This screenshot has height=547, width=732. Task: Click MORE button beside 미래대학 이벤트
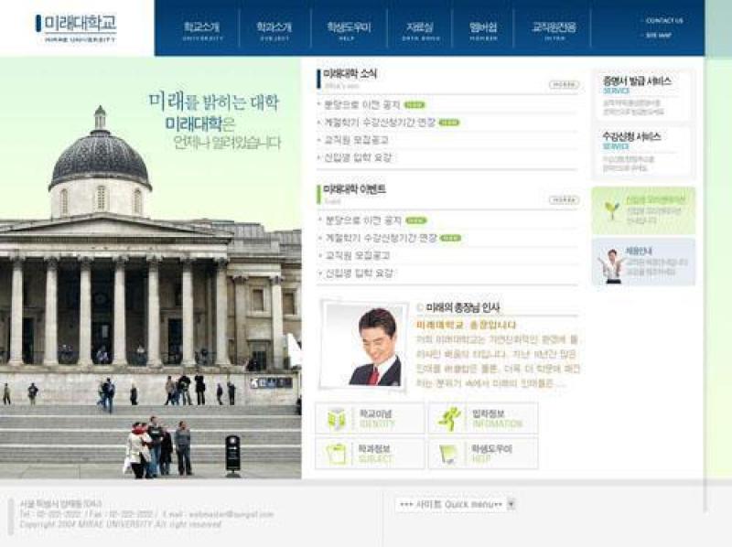coord(564,199)
